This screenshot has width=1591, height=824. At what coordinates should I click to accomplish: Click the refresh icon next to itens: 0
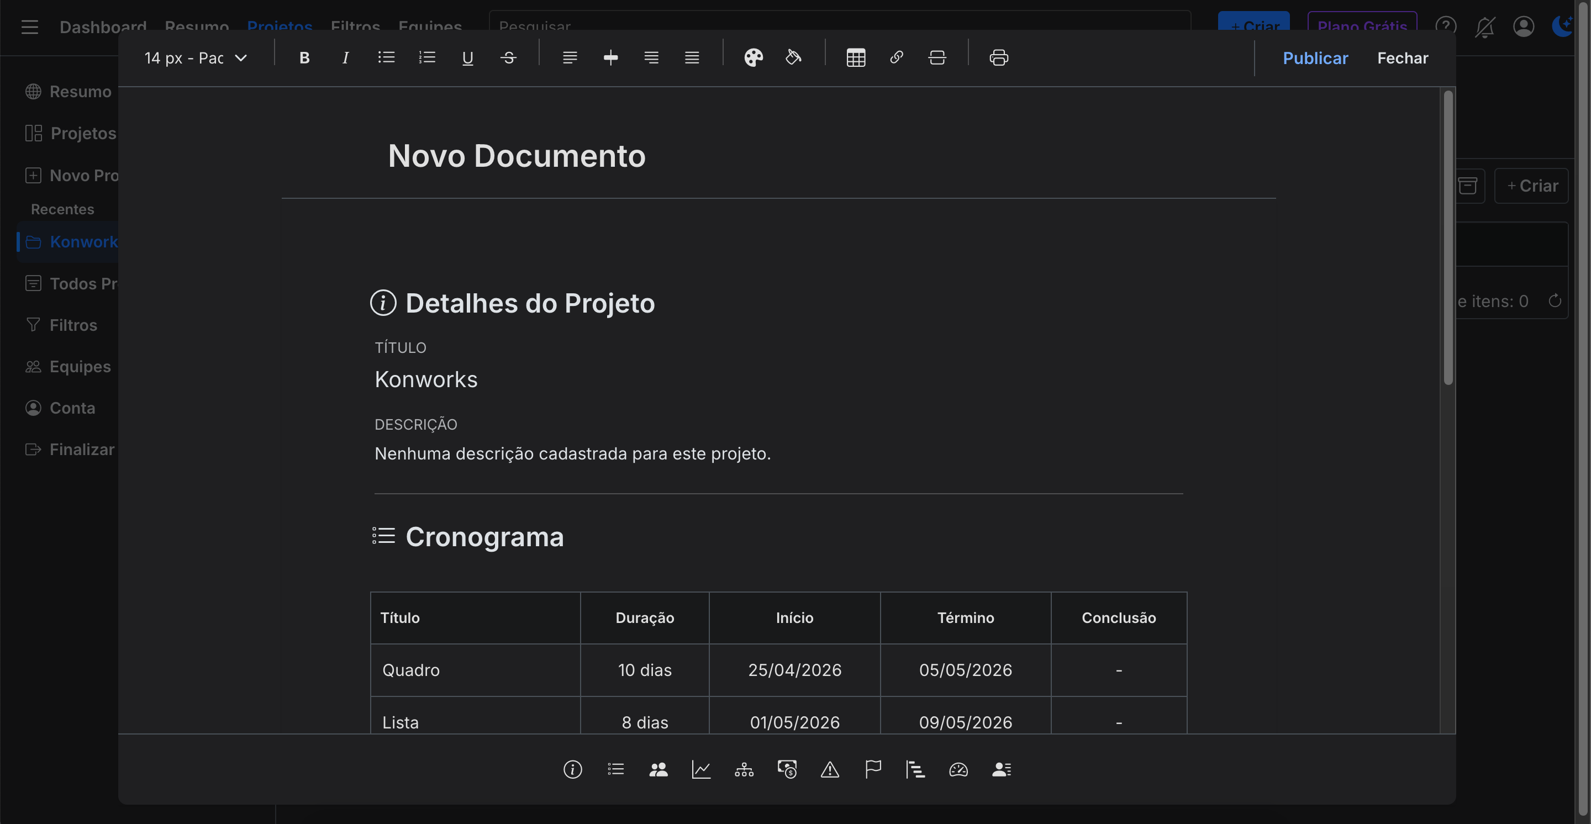(1555, 301)
